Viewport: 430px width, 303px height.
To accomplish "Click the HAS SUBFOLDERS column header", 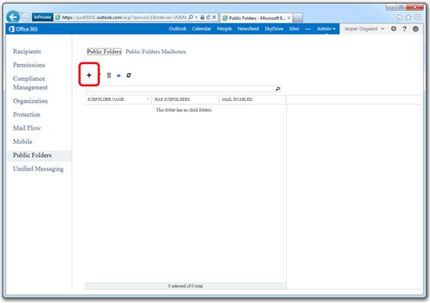I will pos(185,99).
